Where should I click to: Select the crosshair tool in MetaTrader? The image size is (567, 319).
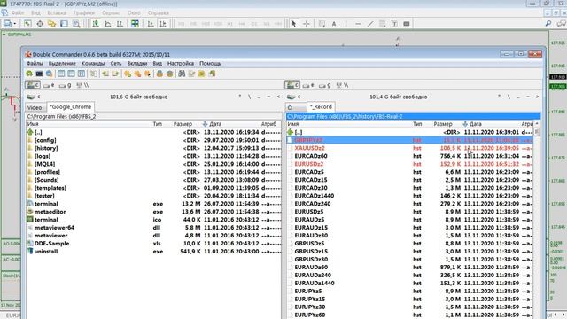point(307,24)
